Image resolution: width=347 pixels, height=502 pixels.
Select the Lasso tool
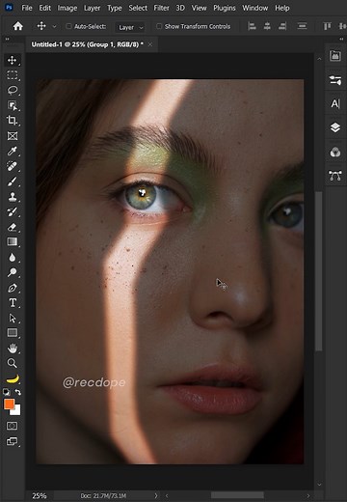(13, 90)
